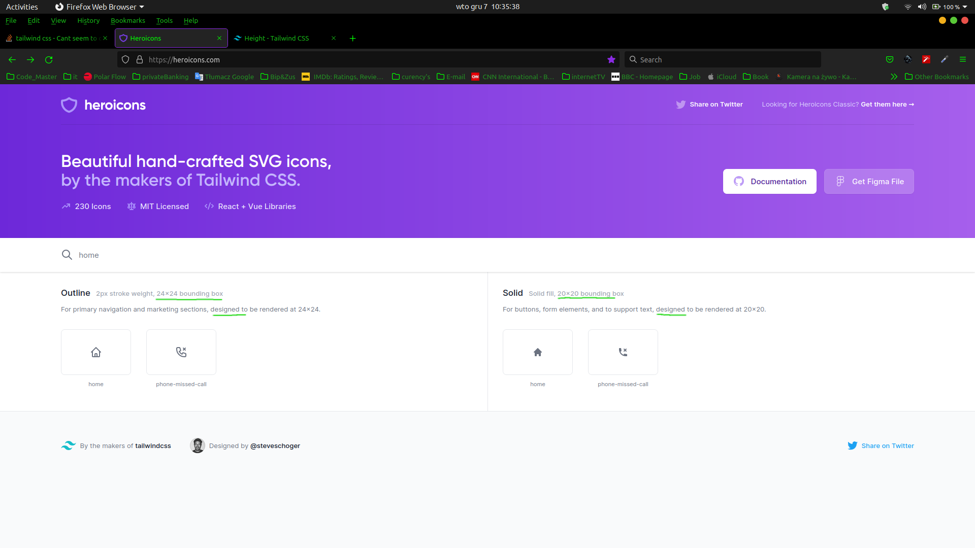The image size is (975, 548).
Task: Open the system status menu arrow
Action: coord(965,7)
